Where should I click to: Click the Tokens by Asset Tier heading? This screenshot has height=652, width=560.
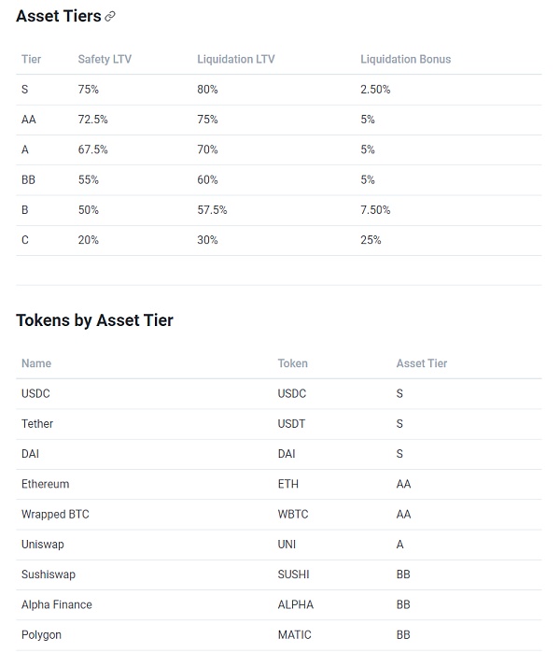tap(94, 320)
